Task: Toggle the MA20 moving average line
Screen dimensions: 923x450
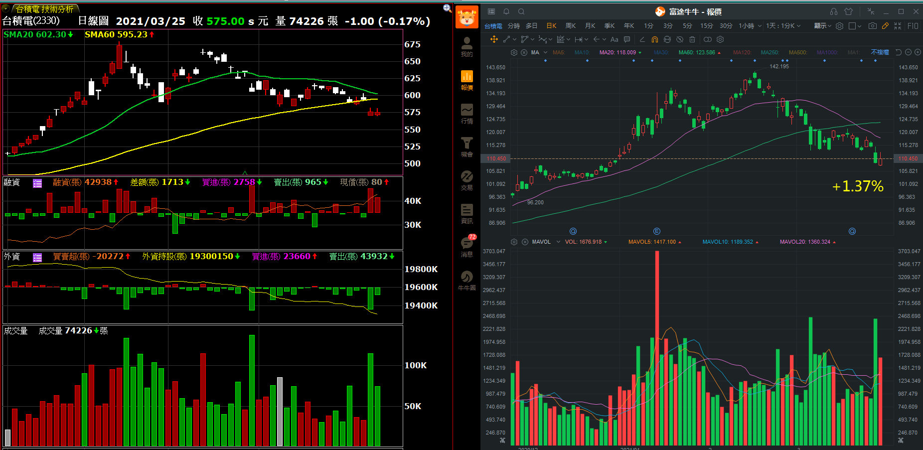Action: click(x=620, y=52)
